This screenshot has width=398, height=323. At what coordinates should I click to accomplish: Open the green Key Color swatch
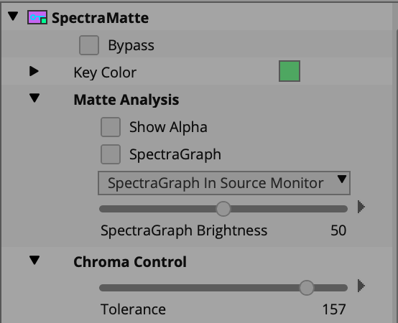pyautogui.click(x=290, y=71)
